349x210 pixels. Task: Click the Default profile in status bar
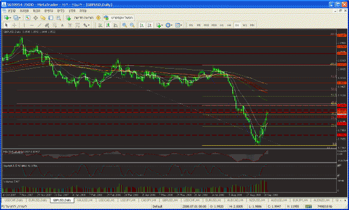157,207
